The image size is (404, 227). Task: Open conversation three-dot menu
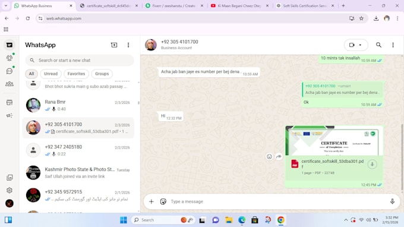tap(393, 45)
